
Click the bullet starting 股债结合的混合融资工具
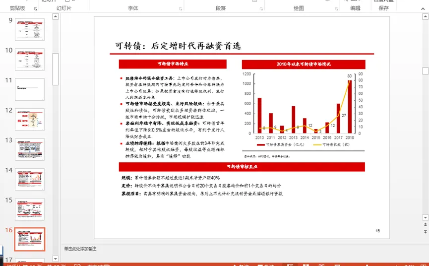[173, 87]
